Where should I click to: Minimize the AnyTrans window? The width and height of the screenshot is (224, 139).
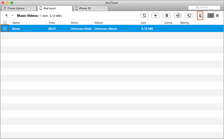[7, 3]
